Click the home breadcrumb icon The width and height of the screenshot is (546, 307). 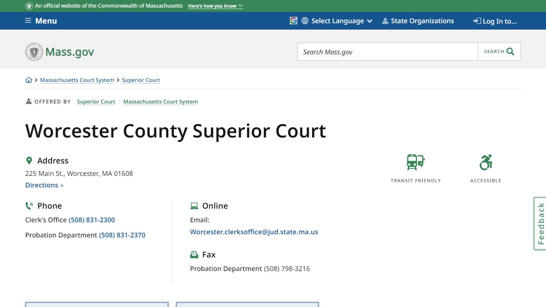29,80
